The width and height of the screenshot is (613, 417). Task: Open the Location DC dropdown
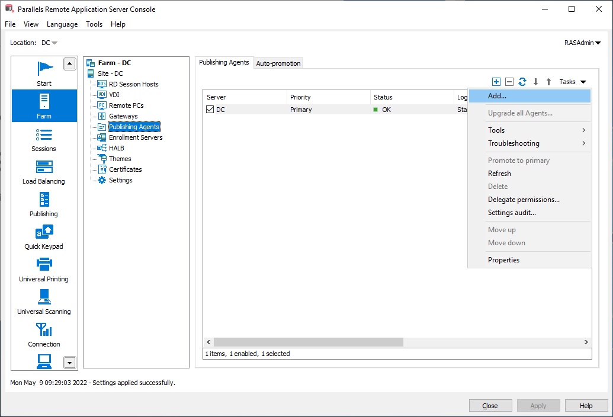(x=50, y=43)
